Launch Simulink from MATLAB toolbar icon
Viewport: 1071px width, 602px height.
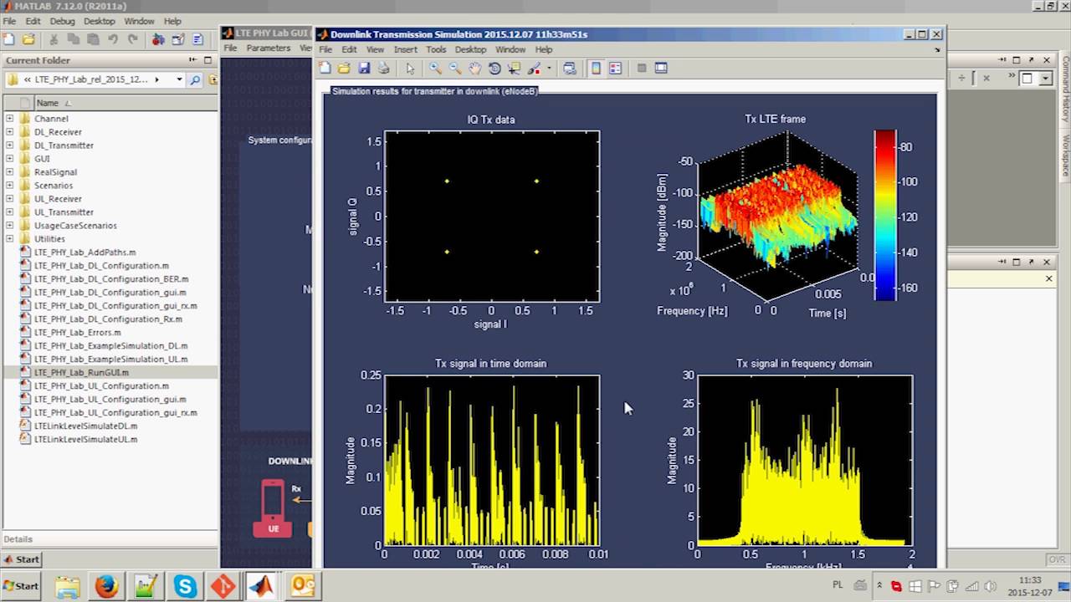click(158, 39)
